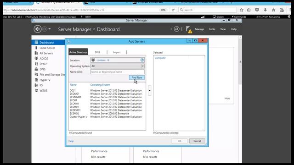Open the Help menu in Server Manager
The image size is (294, 165).
click(234, 29)
